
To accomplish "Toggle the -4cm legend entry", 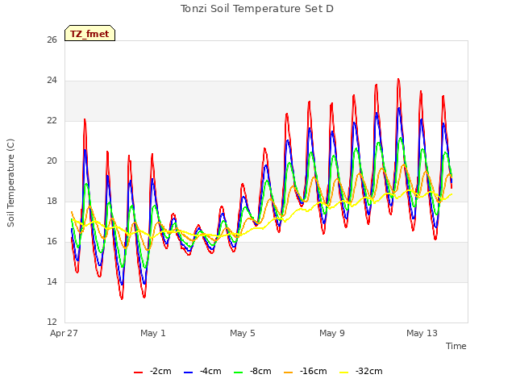I will coord(202,372).
